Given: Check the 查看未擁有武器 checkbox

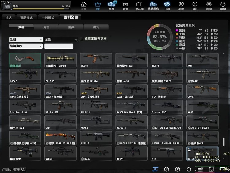Looking at the screenshot, I should coord(82,39).
